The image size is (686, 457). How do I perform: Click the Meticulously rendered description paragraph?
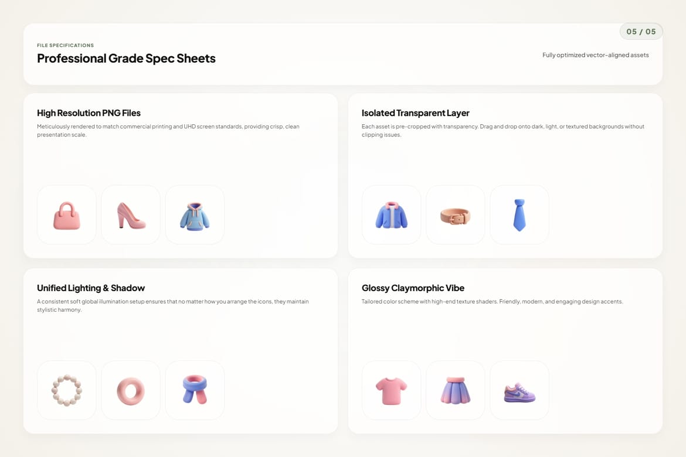[x=168, y=130]
